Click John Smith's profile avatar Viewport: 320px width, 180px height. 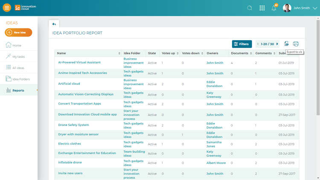point(287,8)
